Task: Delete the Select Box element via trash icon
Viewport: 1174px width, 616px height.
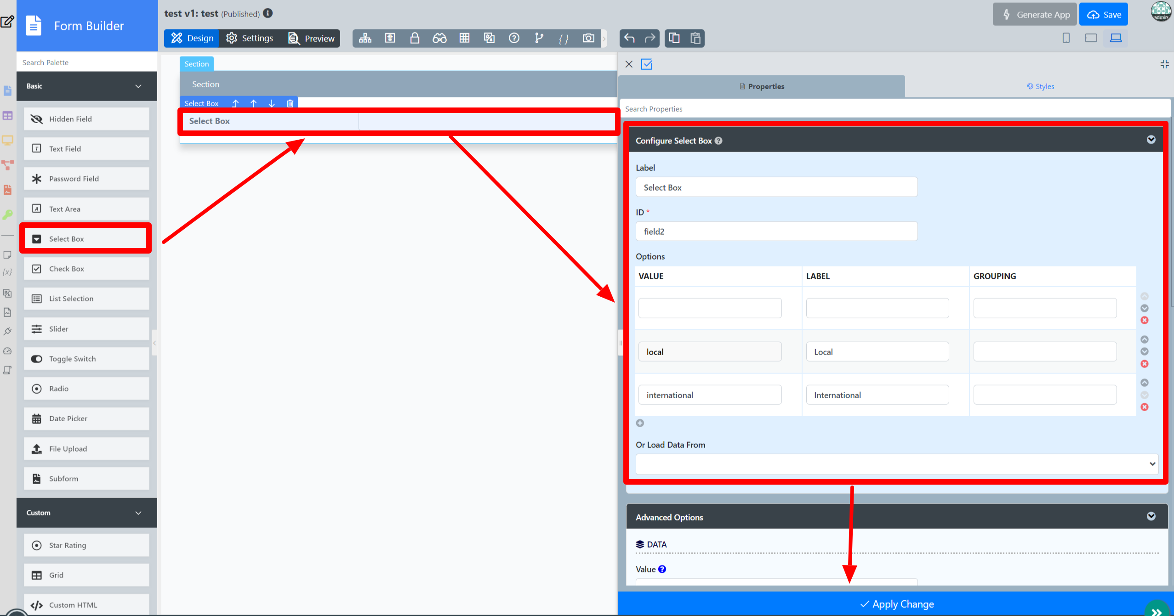Action: tap(290, 103)
